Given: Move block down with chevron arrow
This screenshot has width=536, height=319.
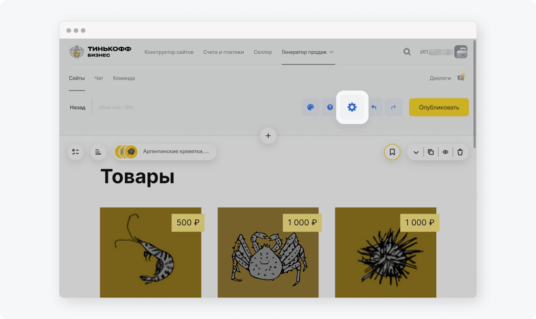Looking at the screenshot, I should [416, 152].
